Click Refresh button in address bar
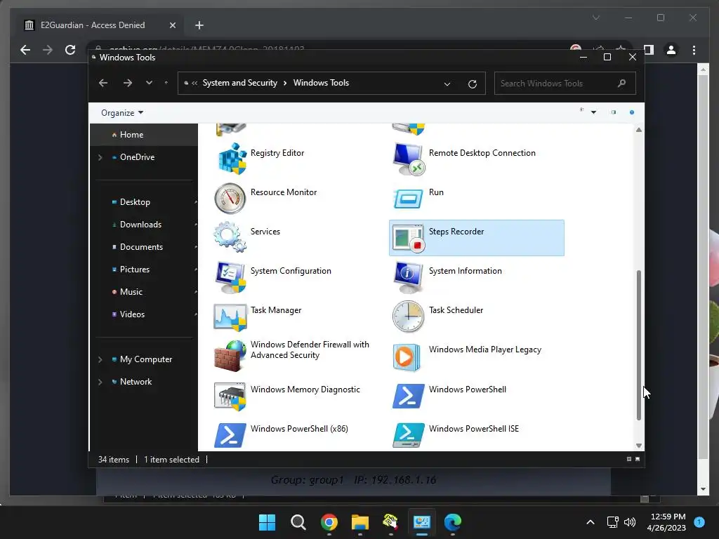The image size is (719, 539). click(x=473, y=84)
